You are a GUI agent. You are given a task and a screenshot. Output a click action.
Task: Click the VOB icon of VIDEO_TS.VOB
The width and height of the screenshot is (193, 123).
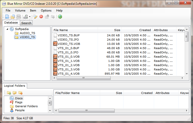tap(55, 44)
